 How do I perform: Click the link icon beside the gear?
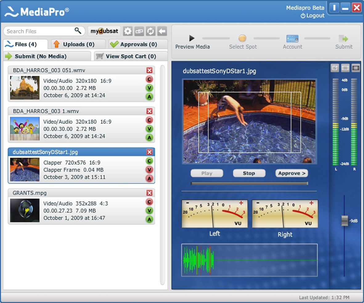pyautogui.click(x=139, y=31)
